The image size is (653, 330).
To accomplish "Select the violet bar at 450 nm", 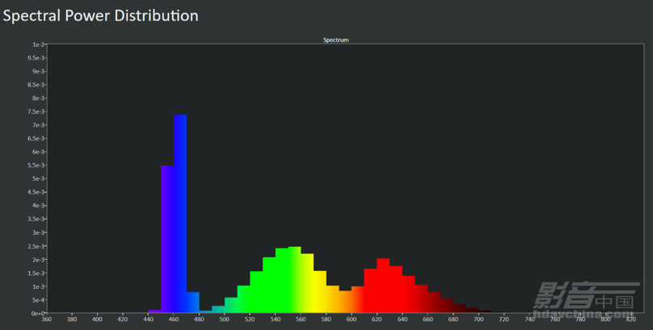I will coord(167,239).
